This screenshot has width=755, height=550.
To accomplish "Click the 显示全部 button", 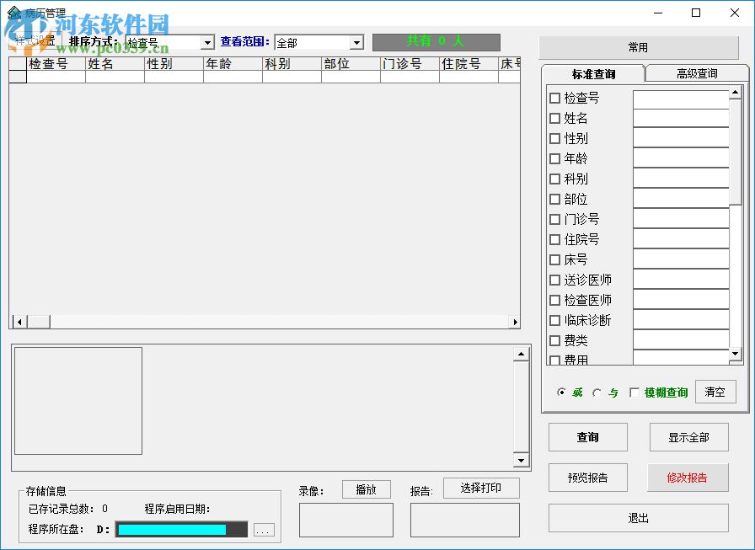I will (688, 437).
